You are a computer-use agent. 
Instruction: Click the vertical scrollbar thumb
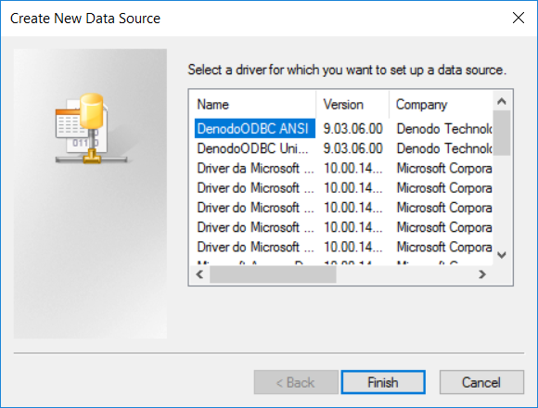pyautogui.click(x=502, y=133)
